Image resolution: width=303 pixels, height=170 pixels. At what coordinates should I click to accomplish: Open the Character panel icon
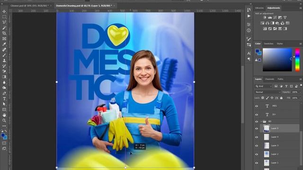tap(249, 53)
